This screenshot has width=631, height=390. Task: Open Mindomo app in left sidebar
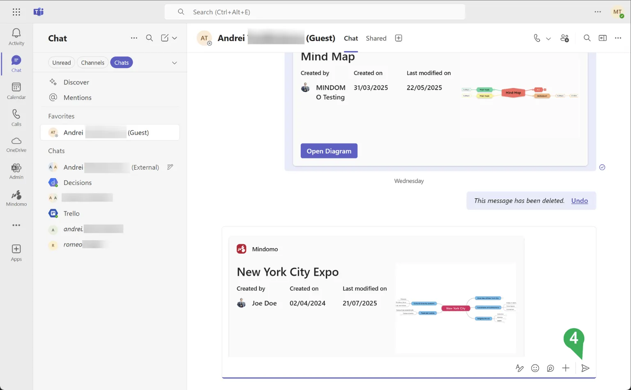(16, 198)
